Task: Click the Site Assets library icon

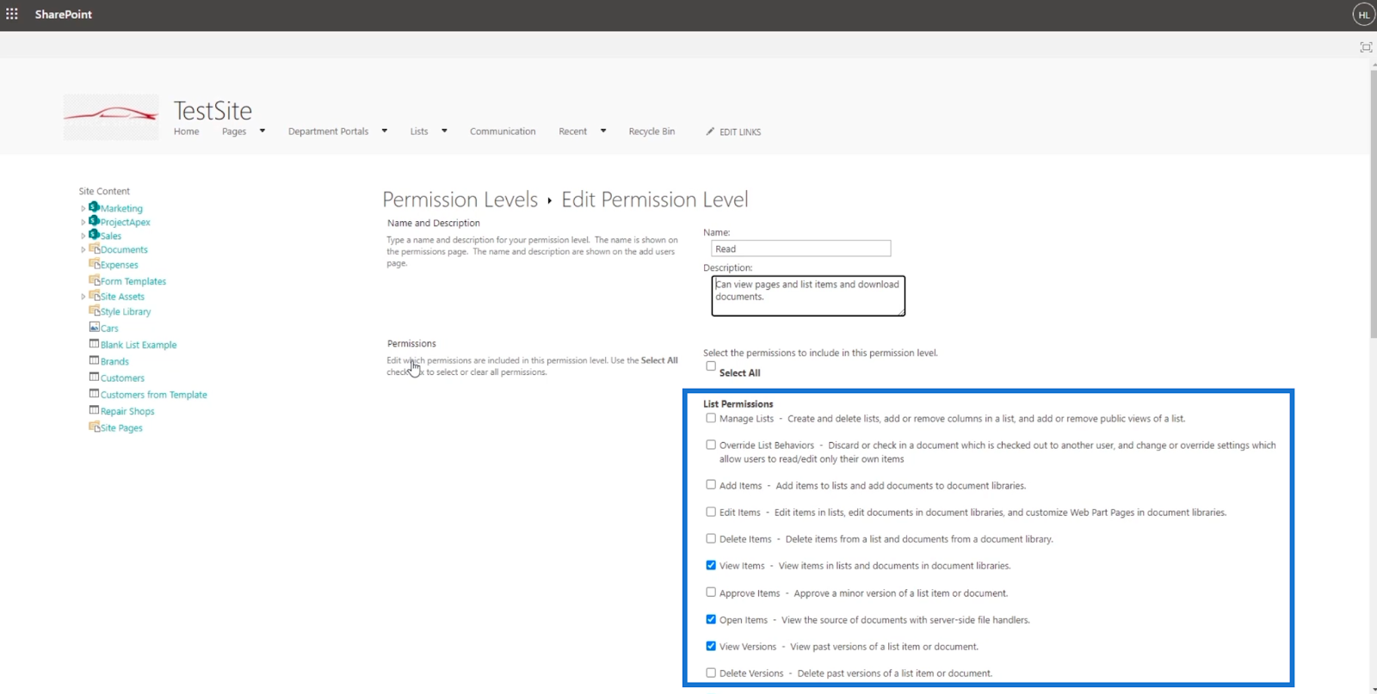Action: point(95,296)
